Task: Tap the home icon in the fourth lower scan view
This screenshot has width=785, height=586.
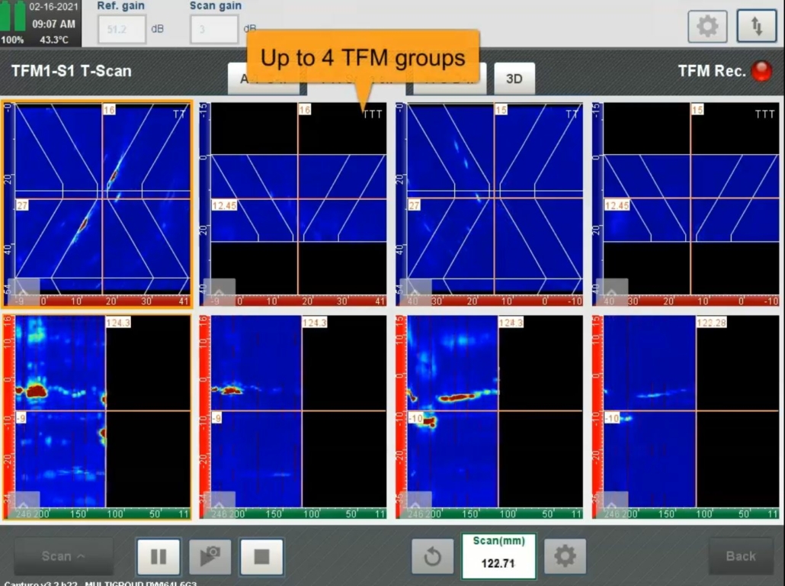Action: tap(612, 504)
